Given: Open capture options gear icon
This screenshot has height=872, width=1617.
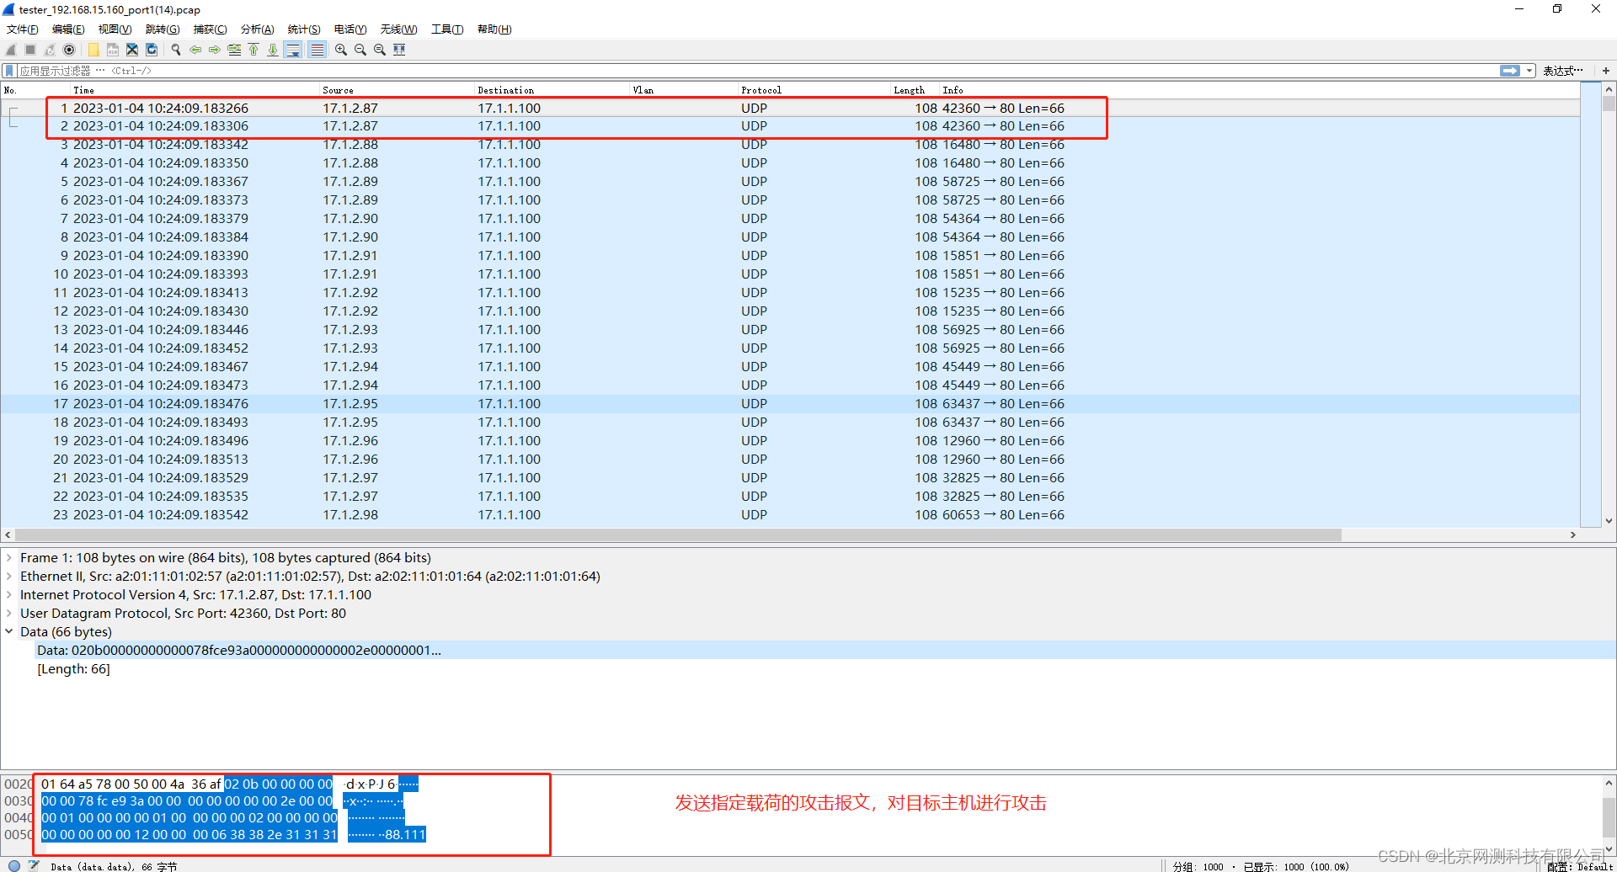Looking at the screenshot, I should tap(69, 50).
